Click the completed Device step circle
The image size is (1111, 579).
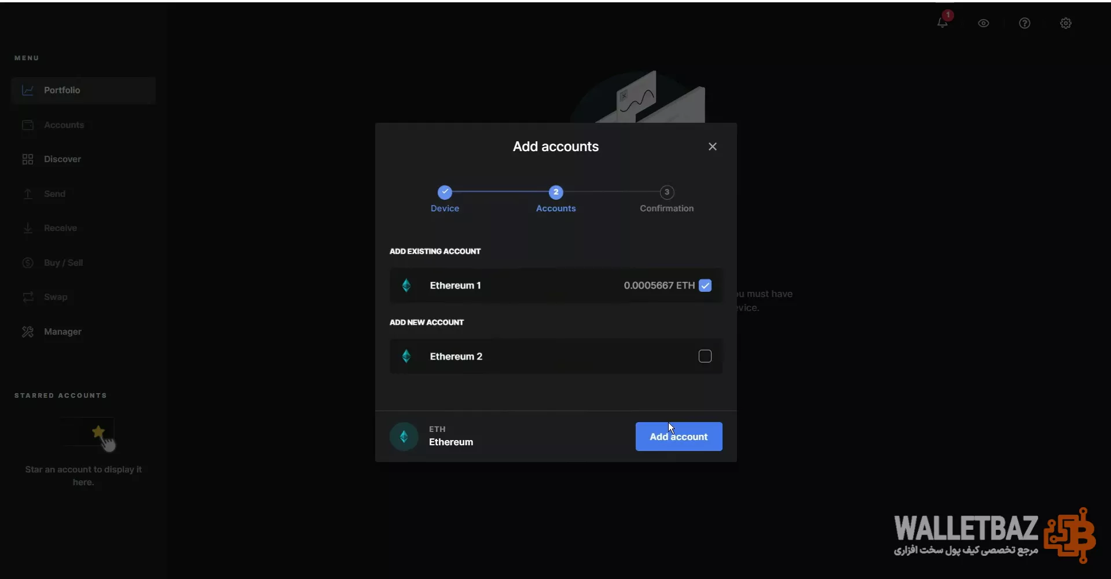[x=445, y=192]
